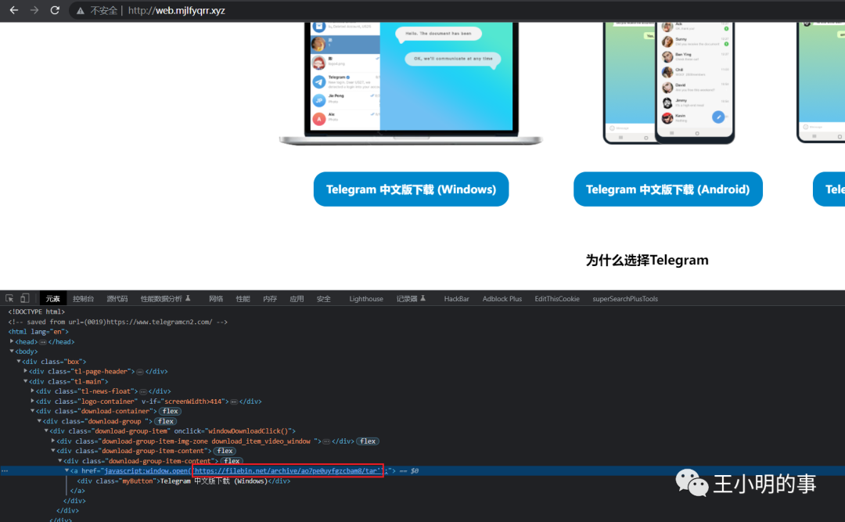Viewport: 845px width, 522px height.
Task: Click the Android phone mockup image
Action: [669, 83]
